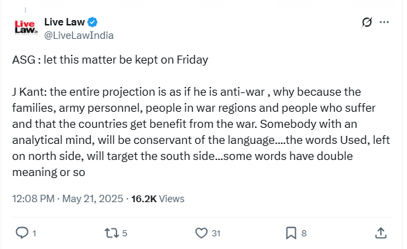The width and height of the screenshot is (407, 249).
Task: Bookmark this post with bookmark icon
Action: (291, 233)
